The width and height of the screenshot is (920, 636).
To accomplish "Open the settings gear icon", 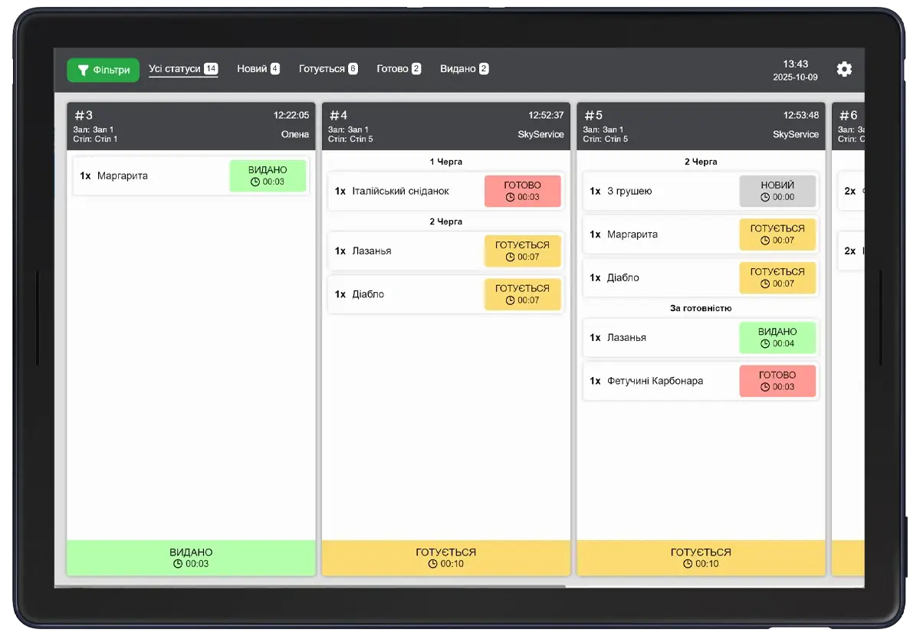I will [844, 69].
